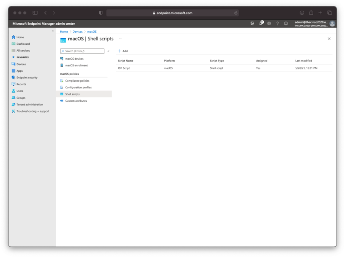Open the ellipsis menu beside Shell scripts title
This screenshot has height=257, width=345.
[120, 39]
